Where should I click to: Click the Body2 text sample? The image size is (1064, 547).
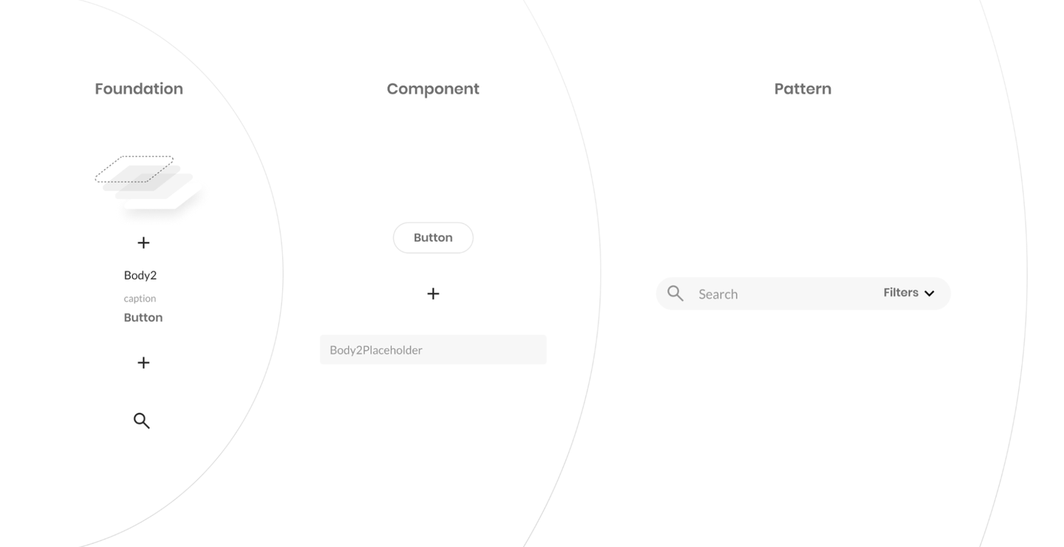click(140, 275)
